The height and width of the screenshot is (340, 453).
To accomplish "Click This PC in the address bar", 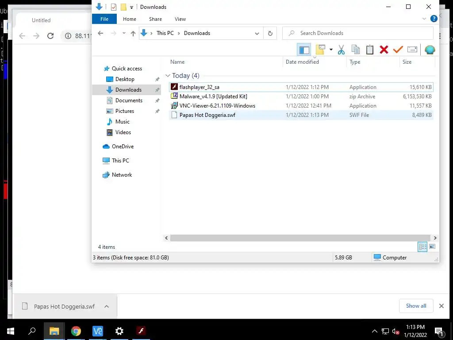I will pos(165,33).
